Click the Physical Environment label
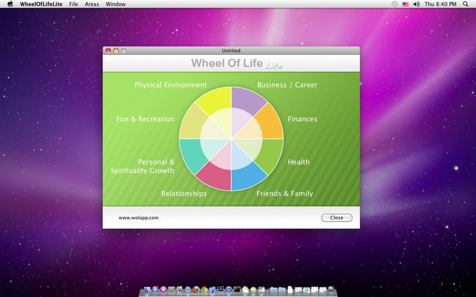This screenshot has width=476, height=297. 171,85
